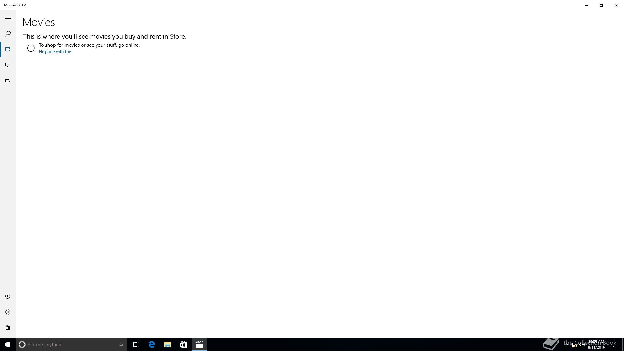
Task: Click the info circle icon
Action: [31, 48]
